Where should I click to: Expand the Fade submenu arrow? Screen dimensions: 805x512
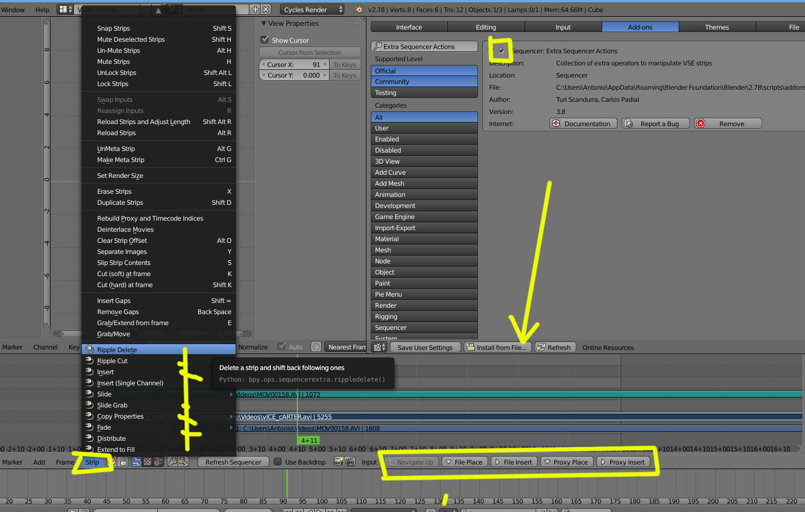tap(231, 428)
